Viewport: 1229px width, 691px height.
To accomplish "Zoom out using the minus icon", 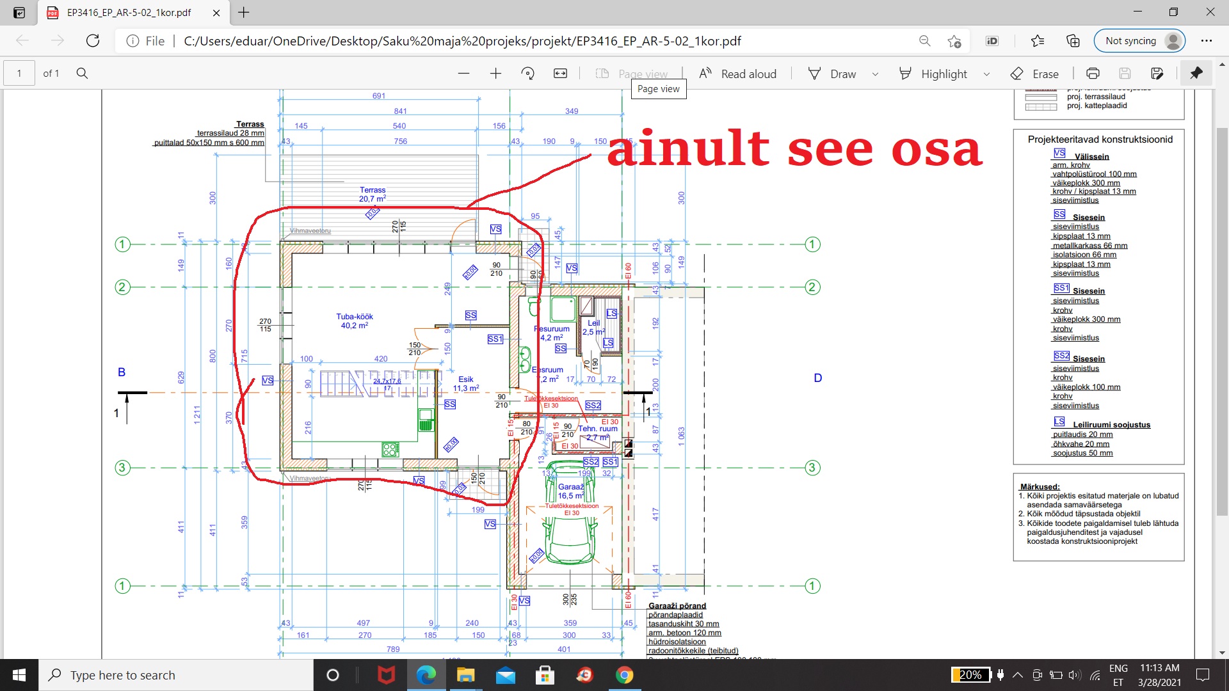I will pyautogui.click(x=463, y=74).
